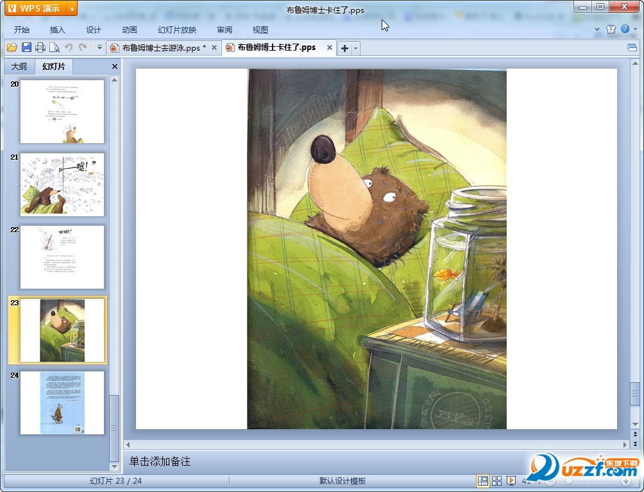Open the 视图 ribbon tab
Screen dimensions: 644x492
pos(260,30)
